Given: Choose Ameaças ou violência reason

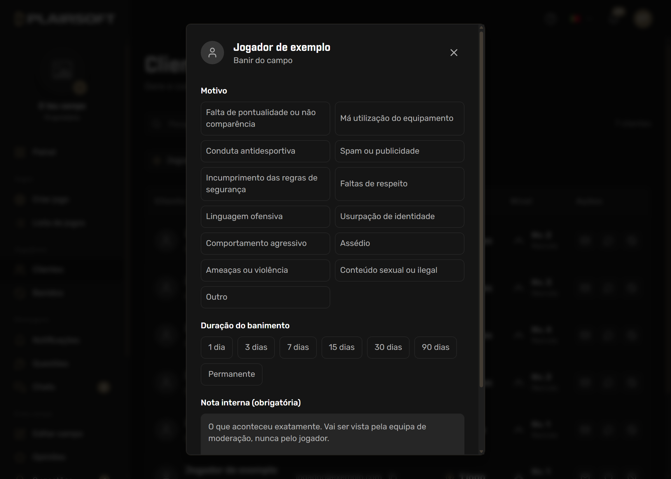Looking at the screenshot, I should coord(265,270).
